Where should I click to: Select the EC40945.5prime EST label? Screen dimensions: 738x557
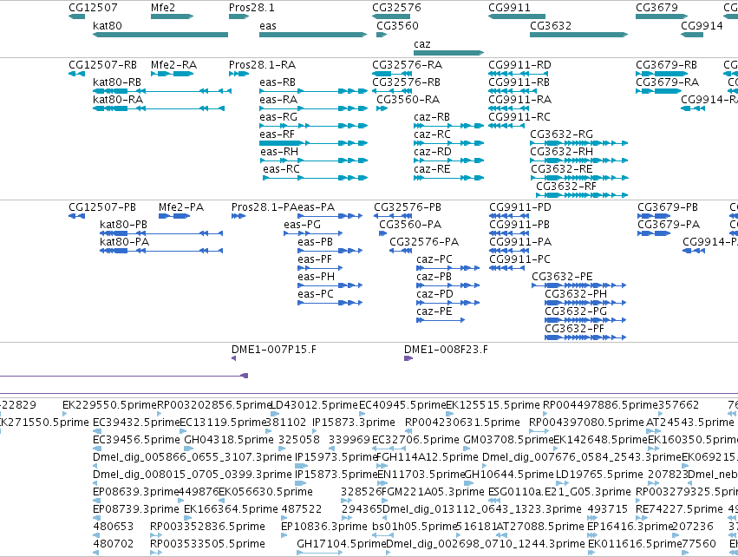[402, 405]
